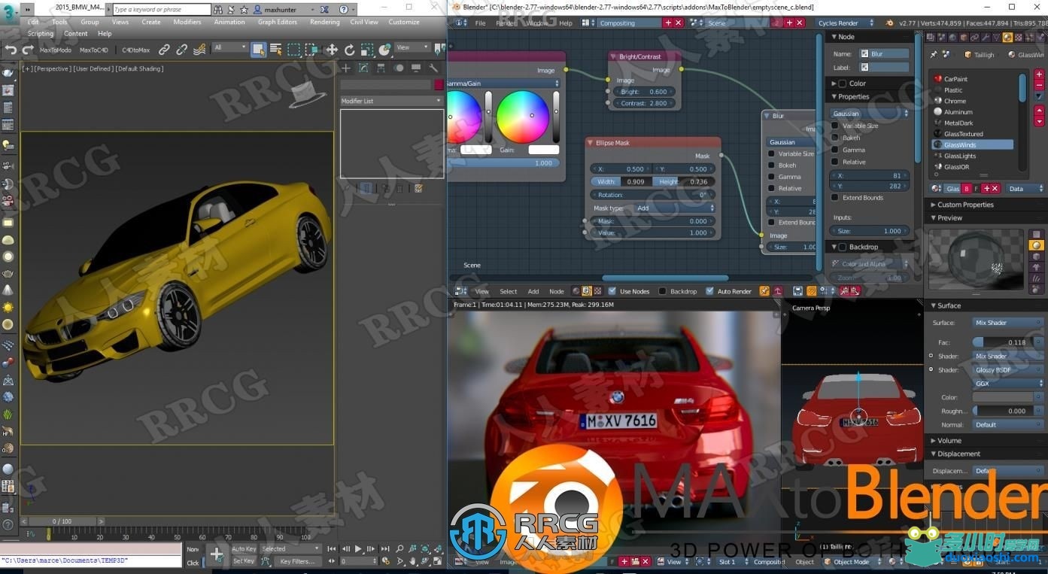The image size is (1048, 574).
Task: Toggle the Color checkbox in Node panel
Action: click(843, 84)
